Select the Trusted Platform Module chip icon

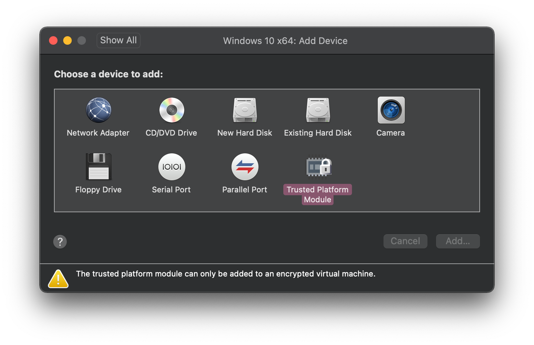click(318, 167)
